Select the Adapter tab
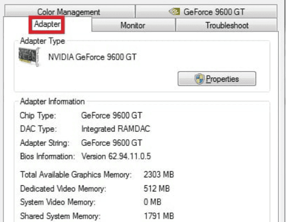Screen dimensions: 286x222 47,24
